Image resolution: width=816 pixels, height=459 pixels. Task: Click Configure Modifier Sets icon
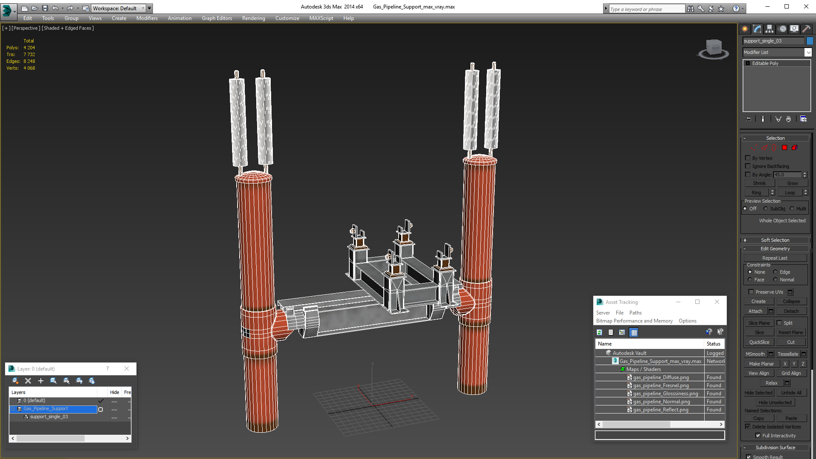pyautogui.click(x=803, y=119)
